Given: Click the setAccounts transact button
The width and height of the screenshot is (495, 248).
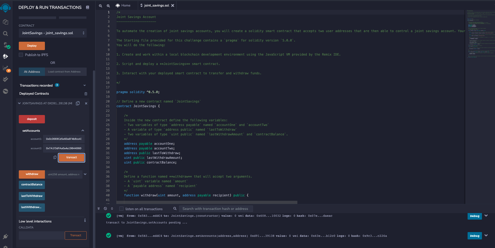Looking at the screenshot, I should pos(71,158).
